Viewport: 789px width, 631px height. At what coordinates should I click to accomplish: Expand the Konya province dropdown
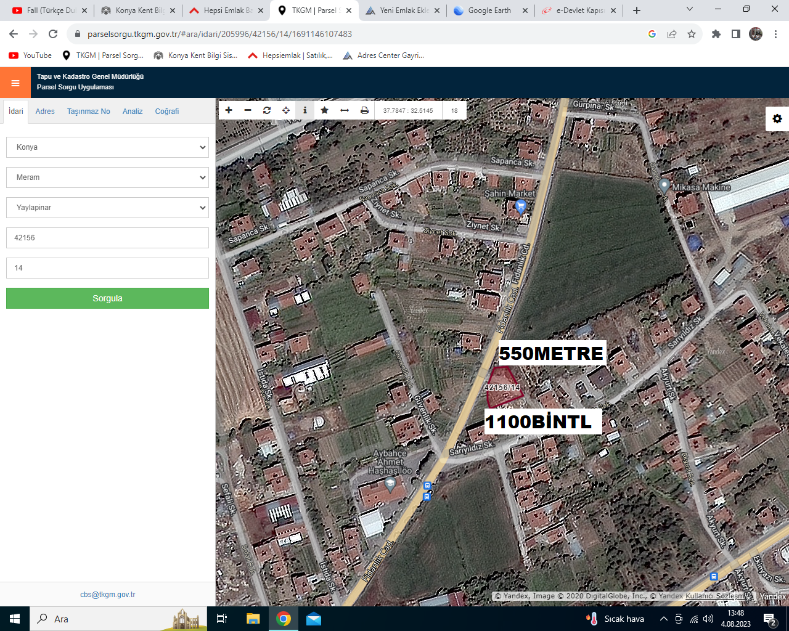pos(107,147)
